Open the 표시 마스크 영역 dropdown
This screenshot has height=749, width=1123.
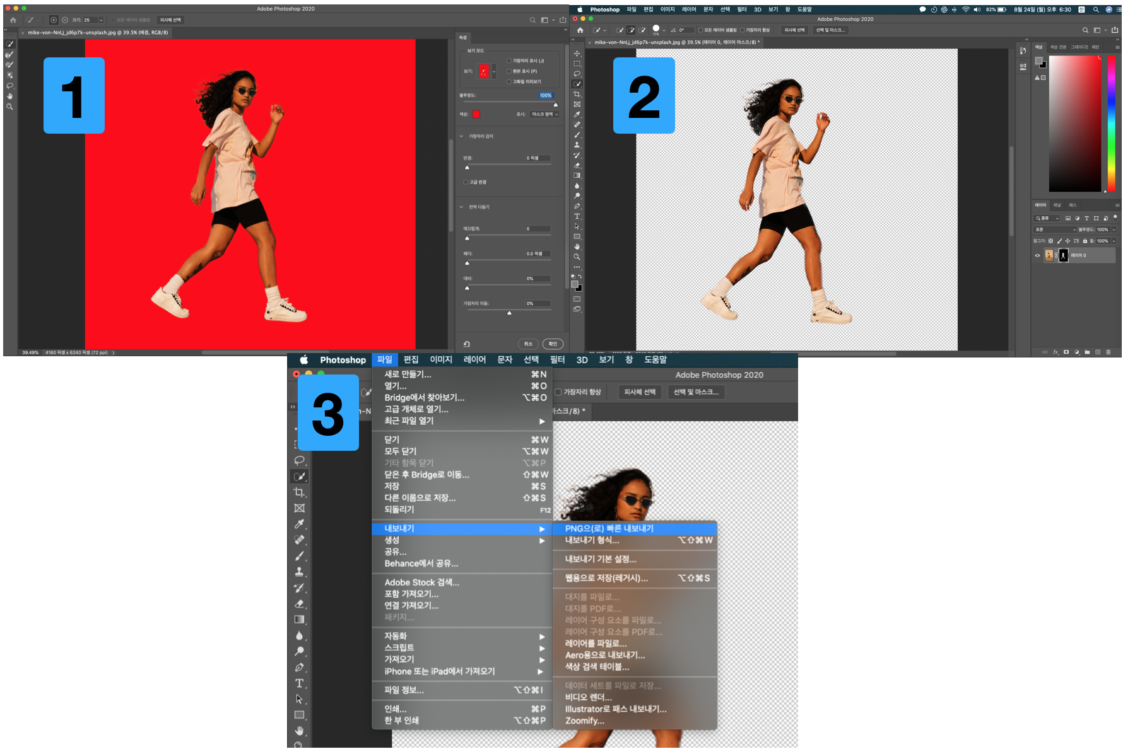coord(544,114)
